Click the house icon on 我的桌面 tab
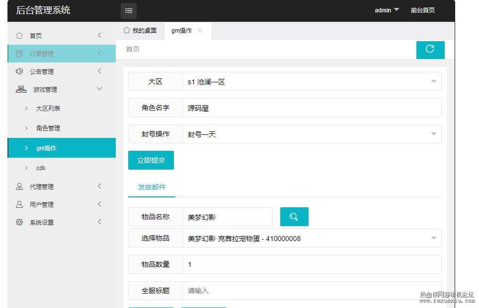The width and height of the screenshot is (479, 308). pyautogui.click(x=127, y=30)
